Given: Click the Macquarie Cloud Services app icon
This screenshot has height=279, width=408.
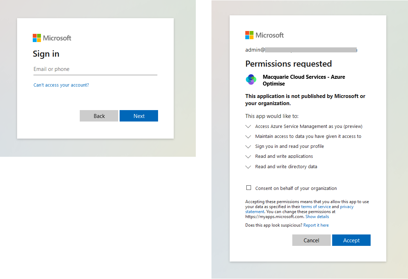Looking at the screenshot, I should [x=251, y=79].
